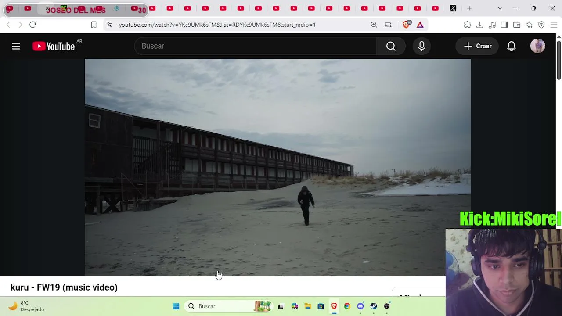Toggle the browser sidebar panel

[504, 25]
